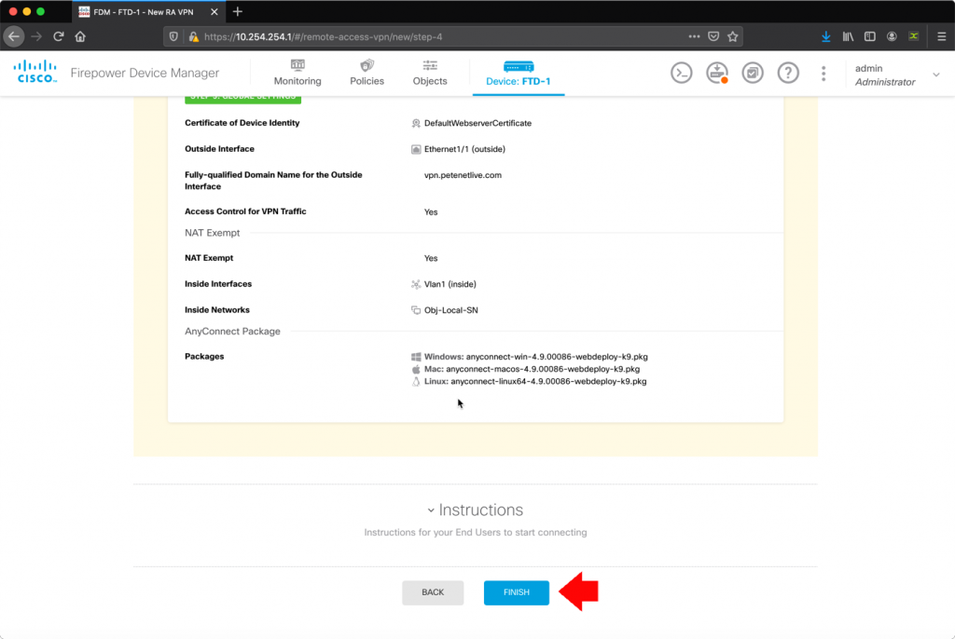Click the pending deployment icon with orange dot
The height and width of the screenshot is (639, 955).
[x=716, y=72]
